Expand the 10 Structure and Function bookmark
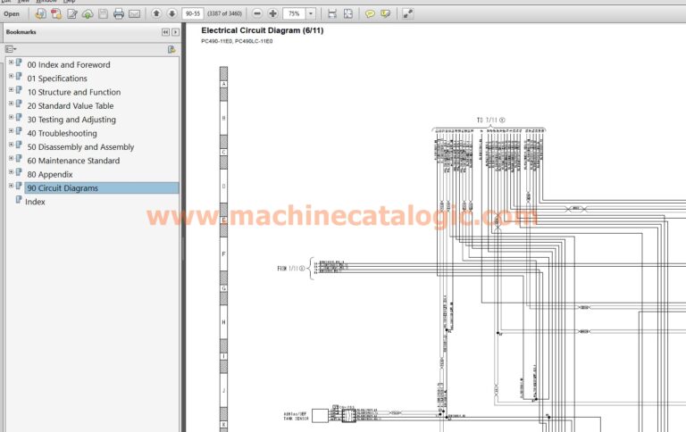Screen dimensions: 686x432 pyautogui.click(x=11, y=89)
